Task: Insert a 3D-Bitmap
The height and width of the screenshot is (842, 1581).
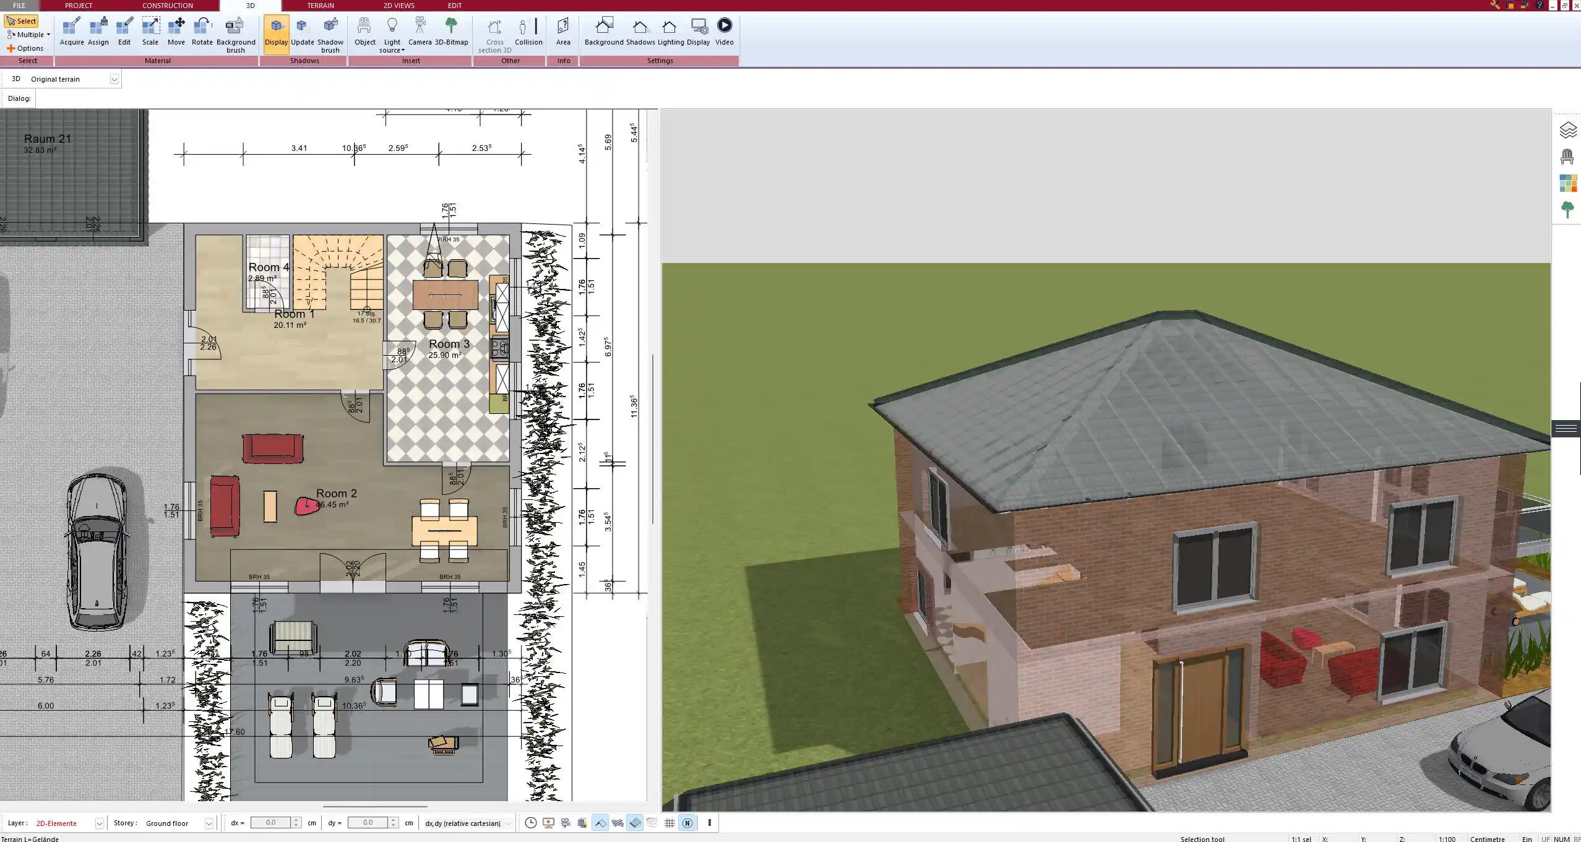Action: [x=452, y=31]
